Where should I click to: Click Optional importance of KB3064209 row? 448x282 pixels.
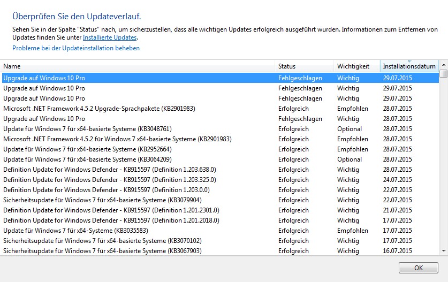tap(350, 159)
